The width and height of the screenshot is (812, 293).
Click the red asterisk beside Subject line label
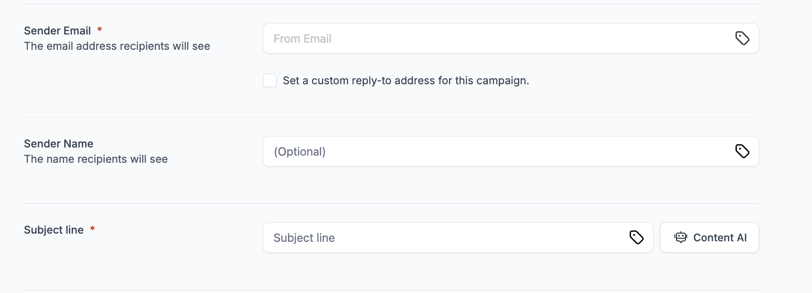(92, 229)
